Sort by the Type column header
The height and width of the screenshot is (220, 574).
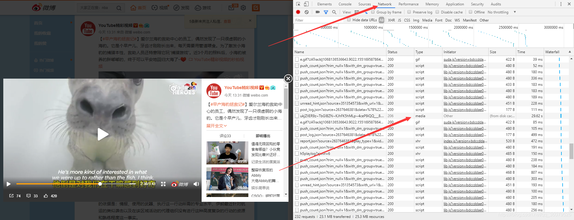point(428,52)
